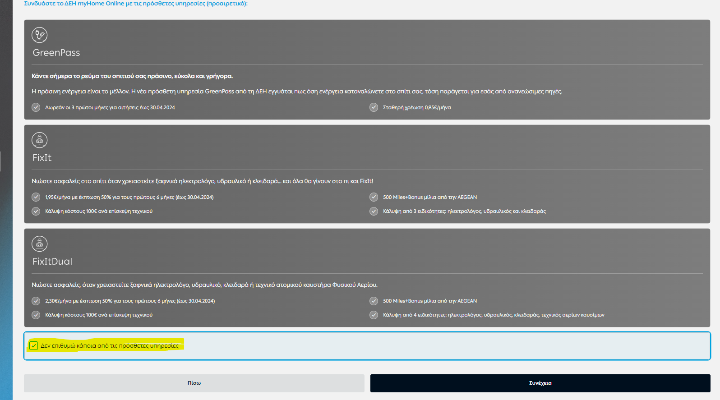This screenshot has width=720, height=400.
Task: Click paragraph 'Η πράσινη ενέργεια είναι το μέλλον'
Action: pos(297,92)
